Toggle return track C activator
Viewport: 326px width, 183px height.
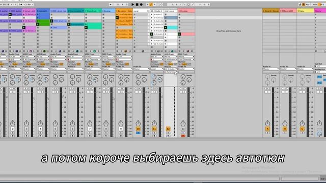pos(302,129)
